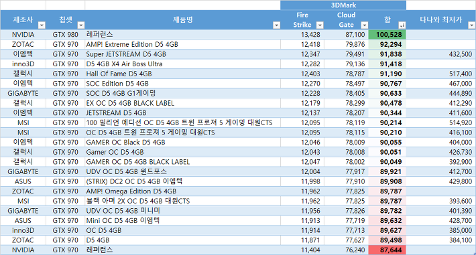Viewport: 476px width, 255px height.
Task: Click the UDV OC D5 4GB 미니미 cell
Action: (x=183, y=211)
